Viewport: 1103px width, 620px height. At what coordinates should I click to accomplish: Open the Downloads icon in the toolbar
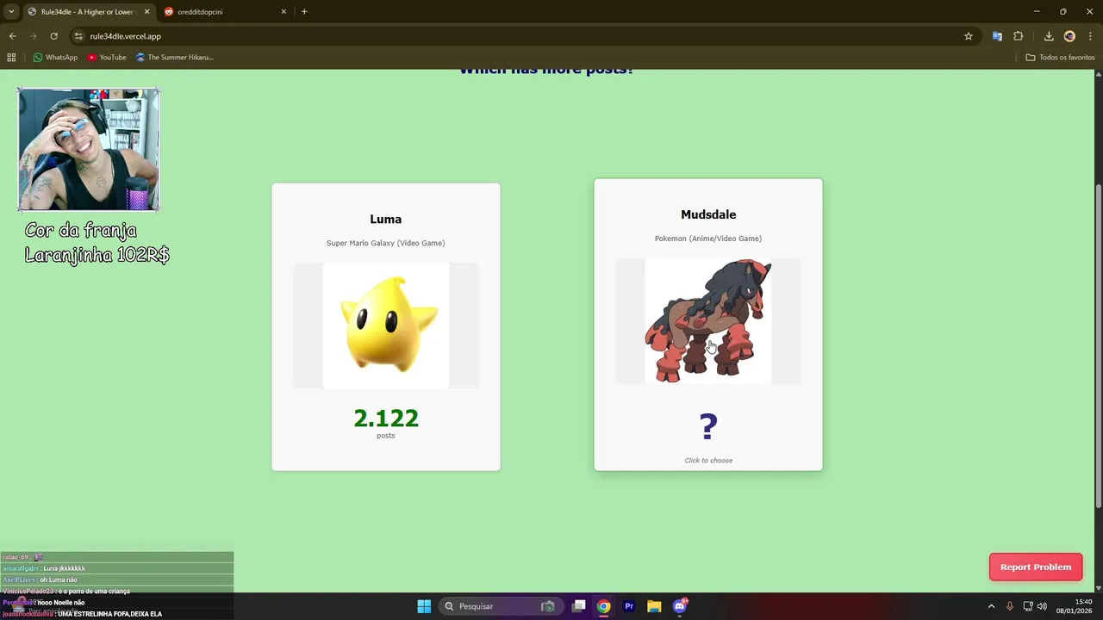[1049, 36]
